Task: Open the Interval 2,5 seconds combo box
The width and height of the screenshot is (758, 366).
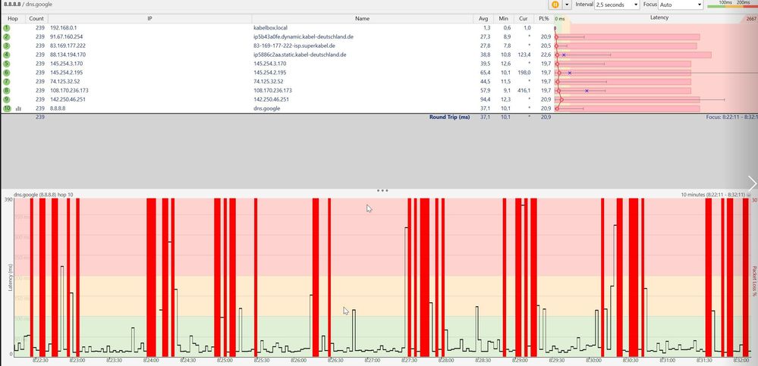Action: click(x=617, y=5)
